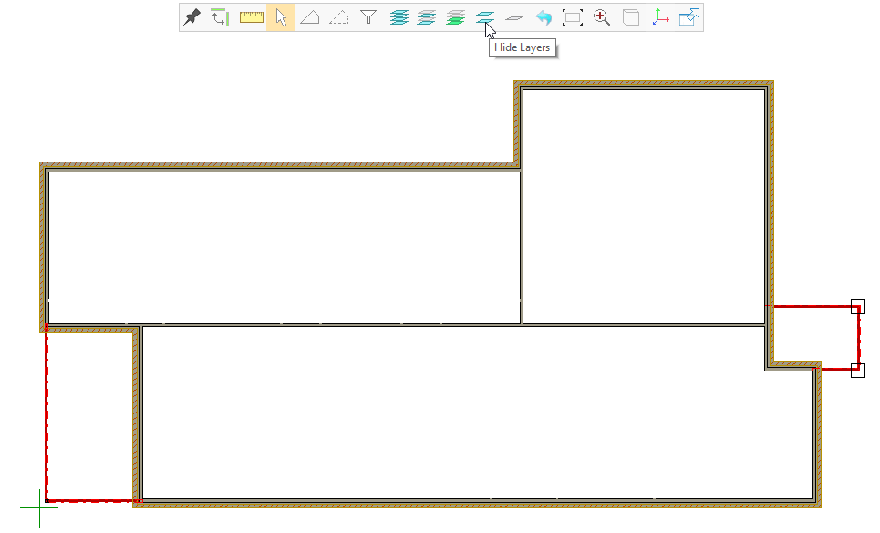
Task: Choose the solid polygon selection tool
Action: click(310, 17)
